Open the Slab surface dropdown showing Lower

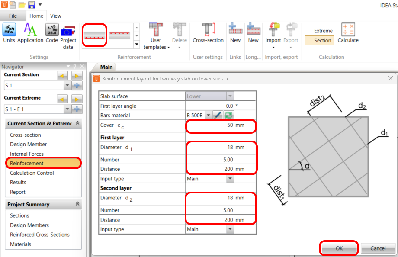coord(230,96)
